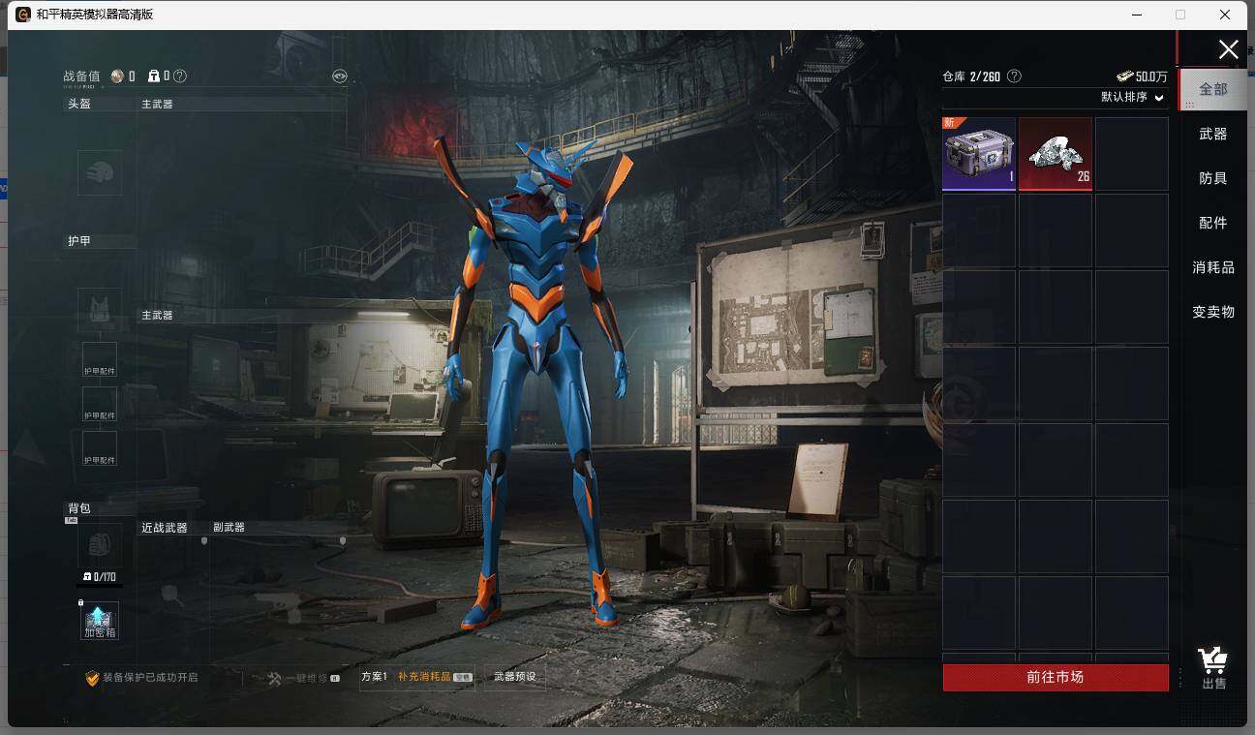This screenshot has height=735, width=1255.
Task: Click the backpack slot icon
Action: point(100,545)
